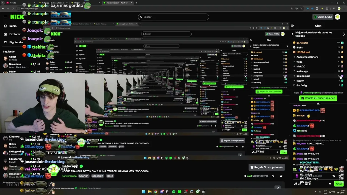Open Kingteka IRL channel in sidebar
The image size is (347, 195).
pyautogui.click(x=22, y=138)
